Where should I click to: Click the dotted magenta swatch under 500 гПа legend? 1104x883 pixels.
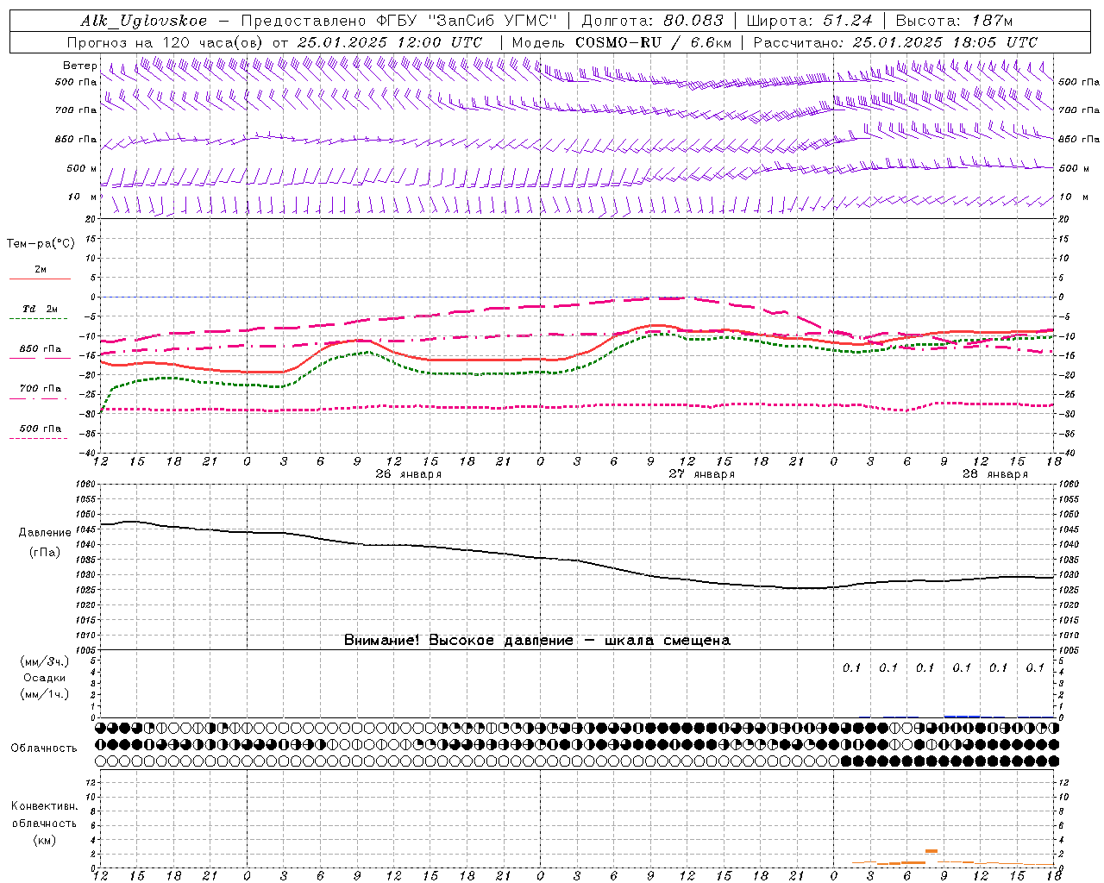click(x=39, y=438)
